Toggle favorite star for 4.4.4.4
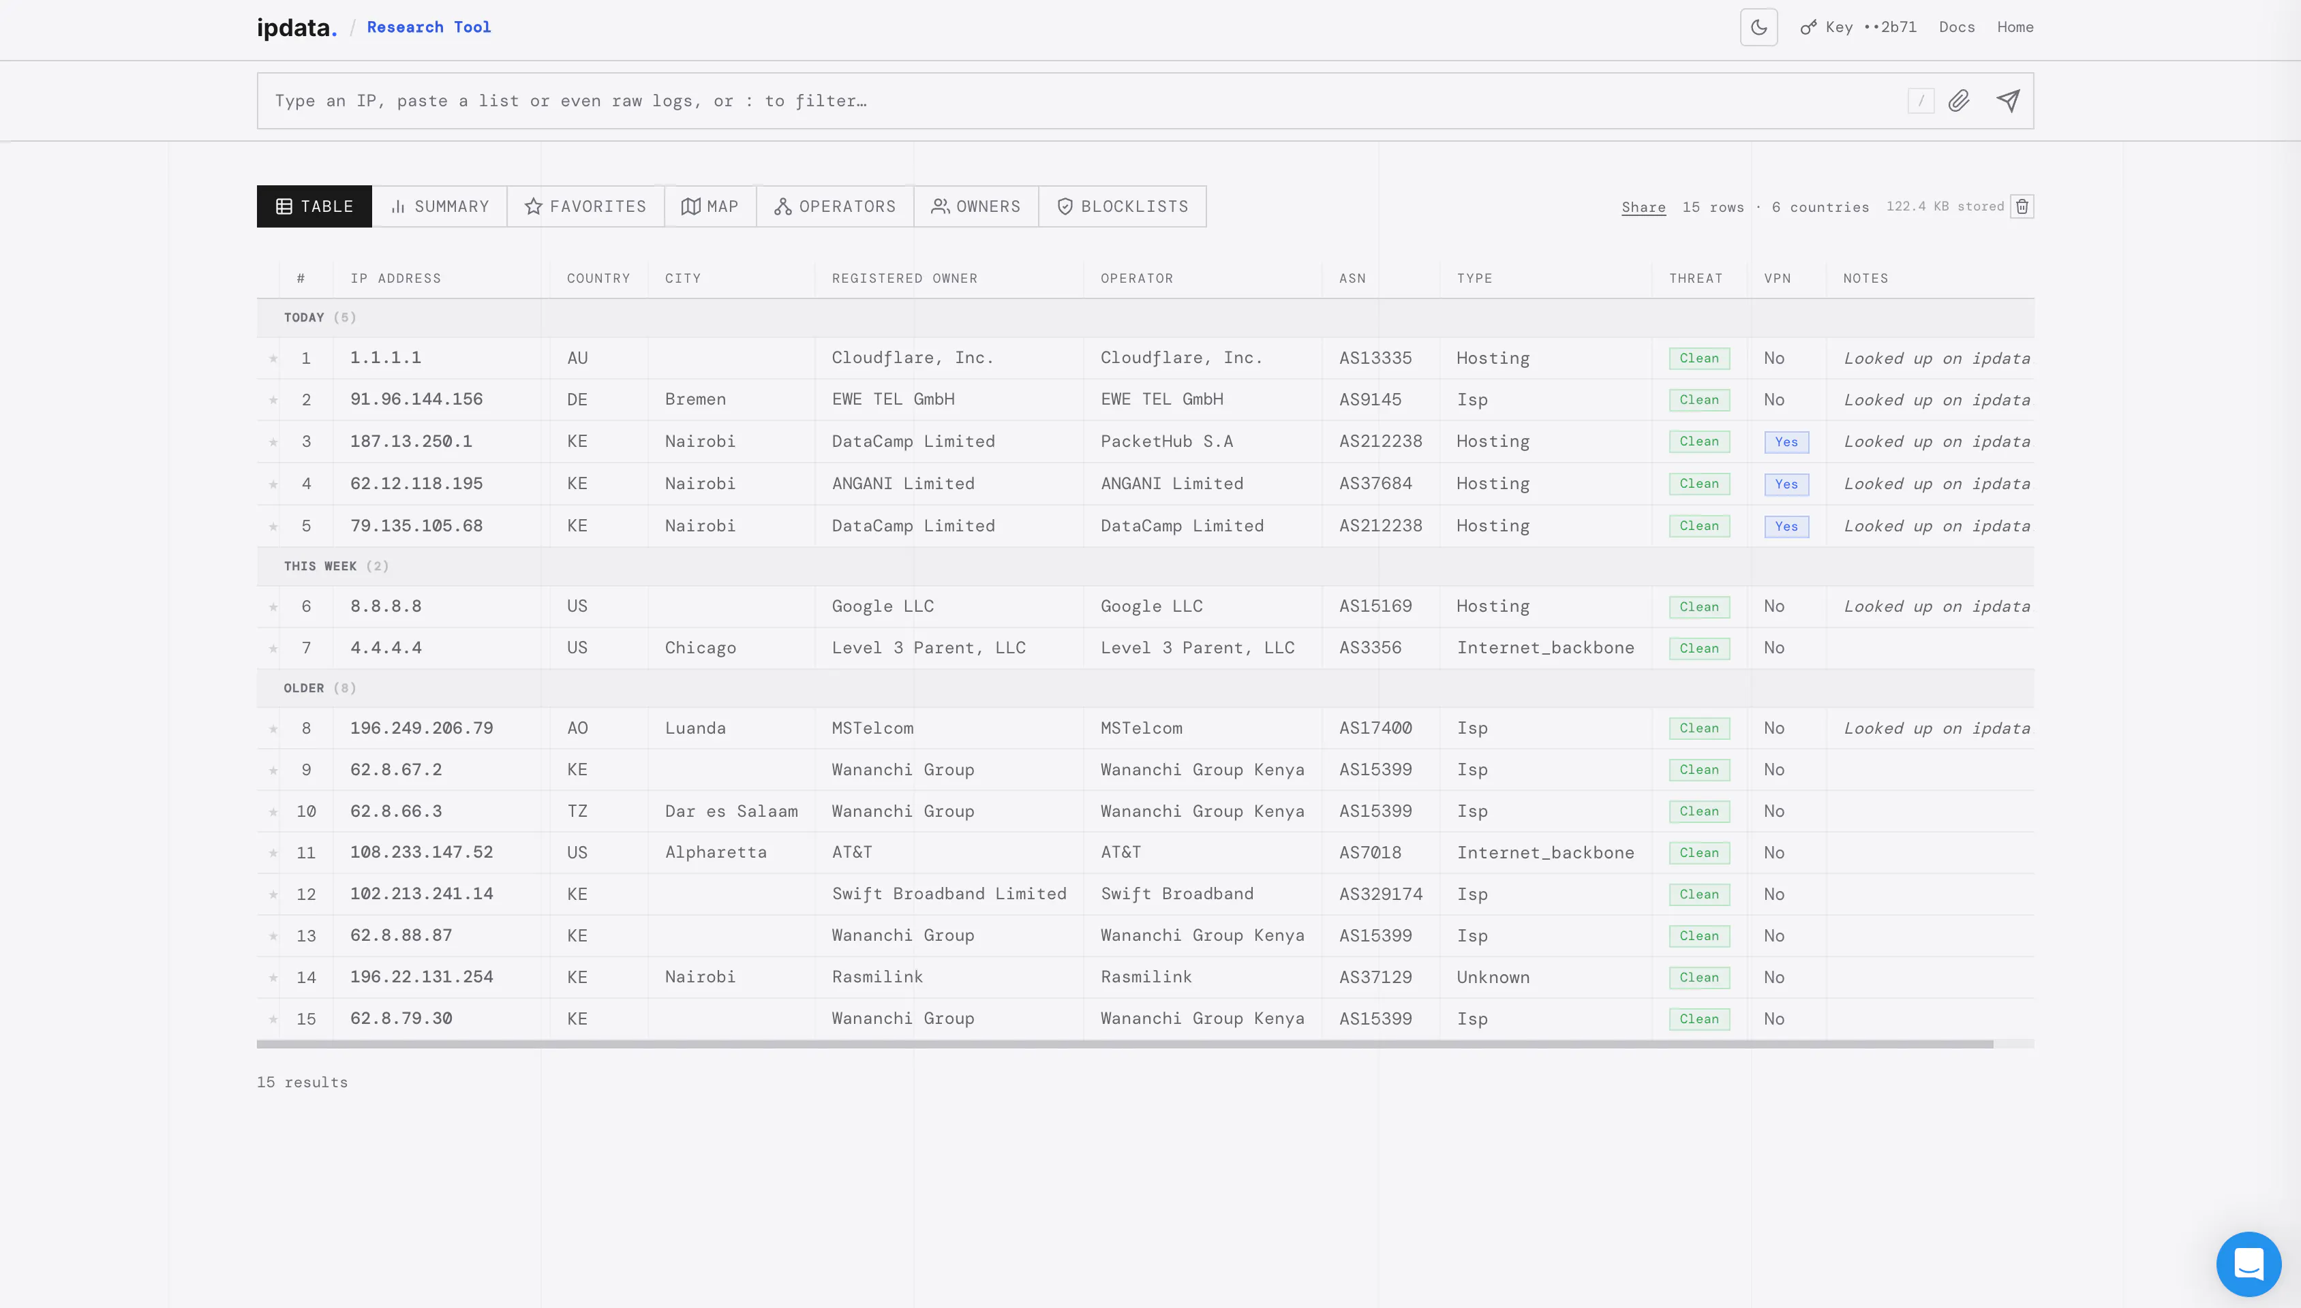 coord(273,649)
